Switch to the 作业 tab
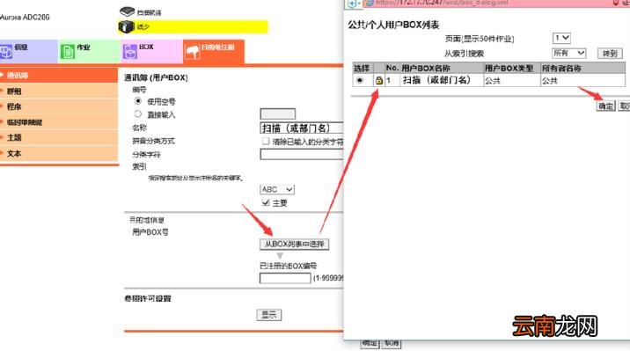The height and width of the screenshot is (351, 630). coord(89,51)
